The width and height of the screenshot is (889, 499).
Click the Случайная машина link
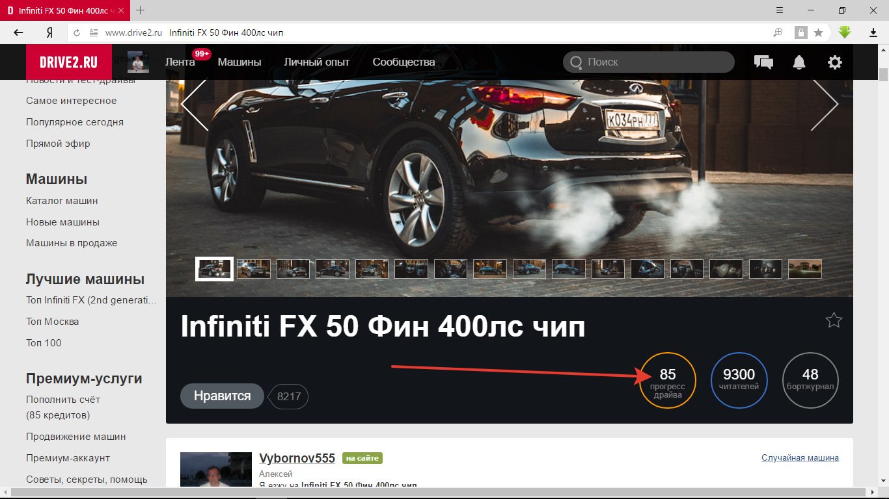800,458
